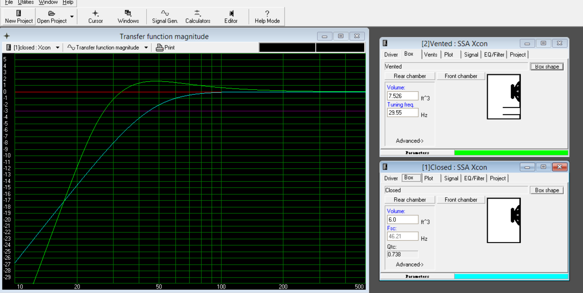
Task: Minimize the Transfer function magnitude window
Action: click(x=324, y=36)
